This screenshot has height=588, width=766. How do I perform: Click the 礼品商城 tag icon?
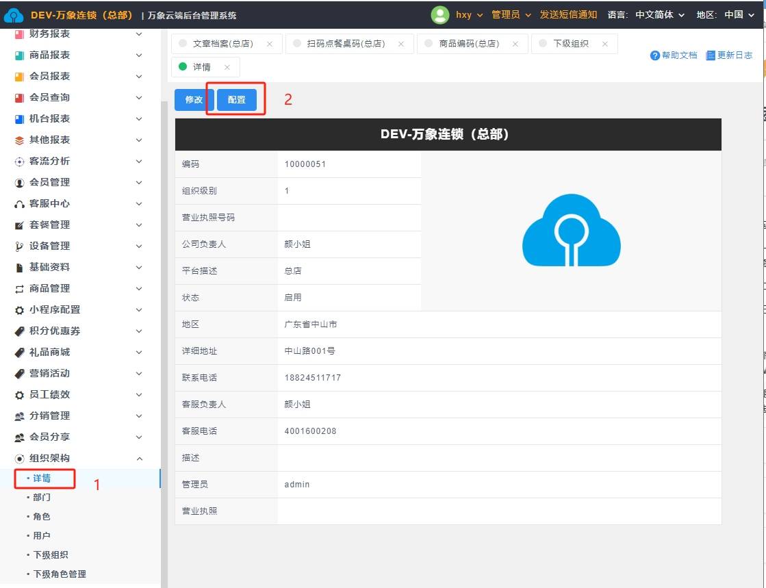click(x=20, y=353)
